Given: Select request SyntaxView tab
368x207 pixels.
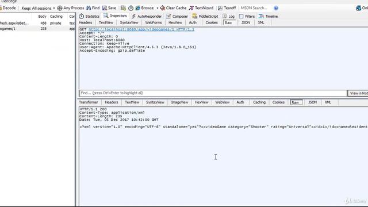Looking at the screenshot, I should (x=129, y=22).
